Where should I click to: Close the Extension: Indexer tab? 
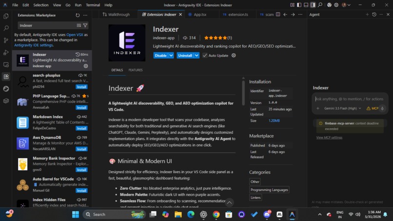click(180, 15)
